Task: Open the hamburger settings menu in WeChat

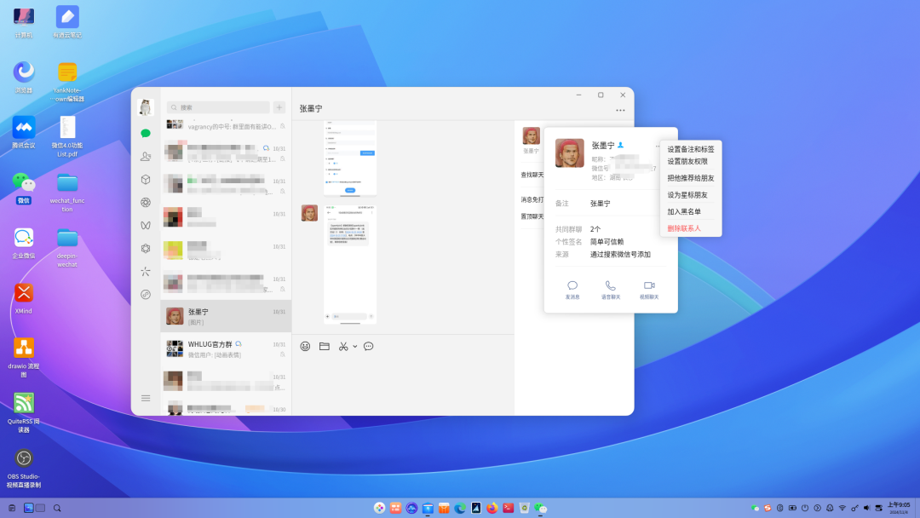Action: pos(146,398)
